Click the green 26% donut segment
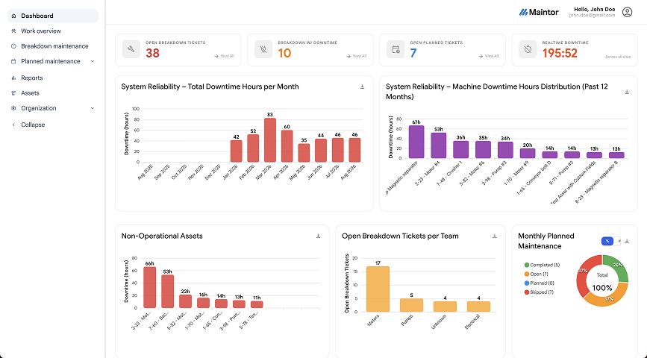 tap(616, 268)
